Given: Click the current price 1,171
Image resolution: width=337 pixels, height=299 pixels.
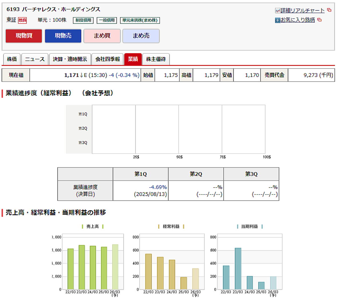Looking at the screenshot, I should tap(72, 75).
